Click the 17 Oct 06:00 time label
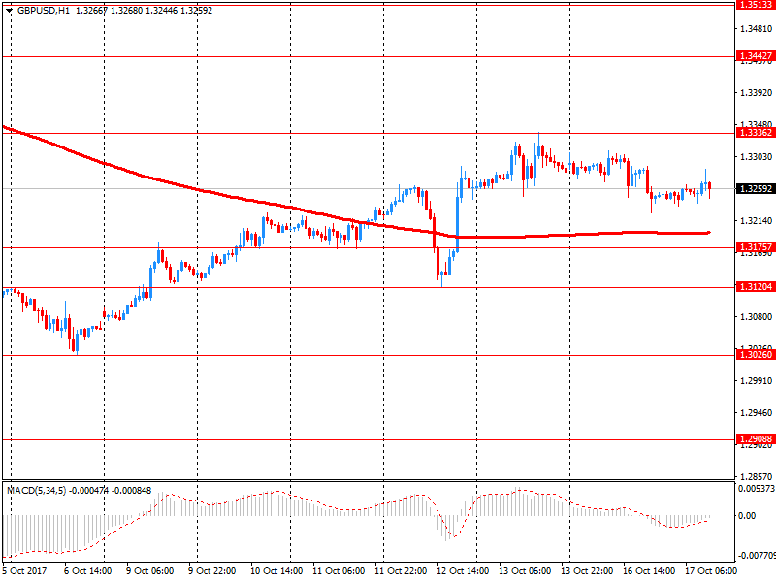The width and height of the screenshot is (776, 582). [711, 571]
